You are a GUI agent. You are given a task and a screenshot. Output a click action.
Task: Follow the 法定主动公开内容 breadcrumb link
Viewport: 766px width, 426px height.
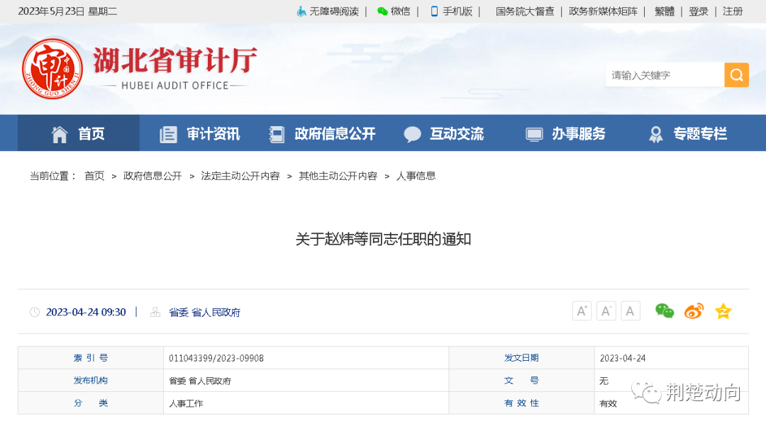click(240, 176)
